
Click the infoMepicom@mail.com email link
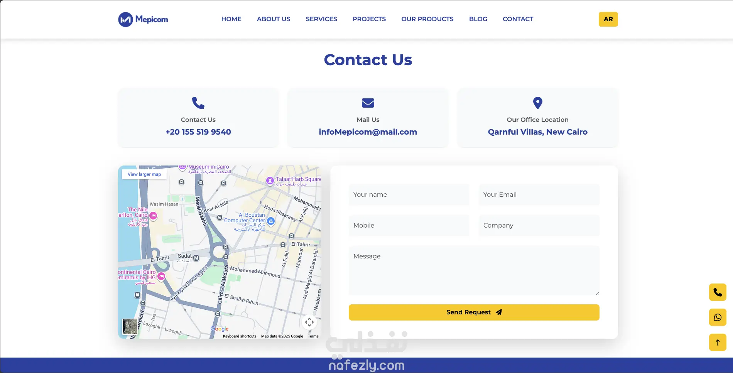[x=368, y=132]
